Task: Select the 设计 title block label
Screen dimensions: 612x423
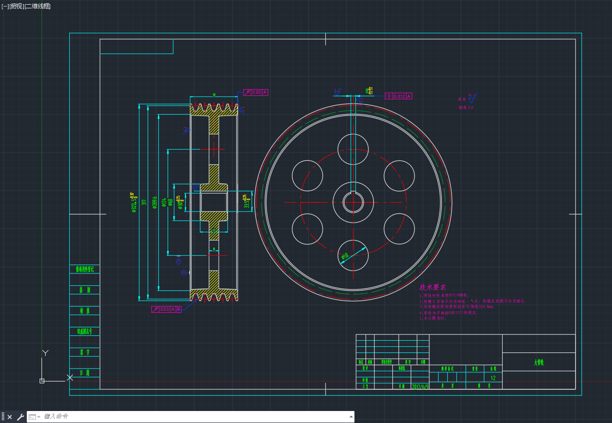Action: pos(365,369)
